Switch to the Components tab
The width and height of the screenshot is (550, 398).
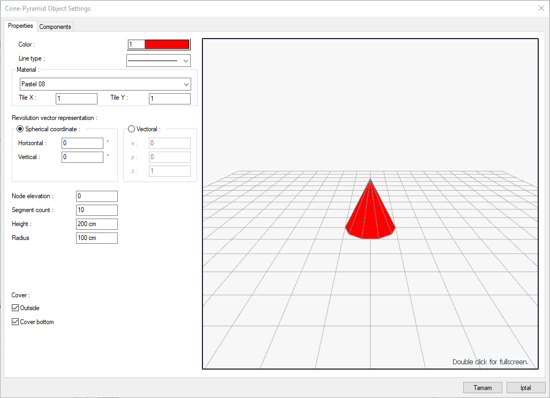55,27
